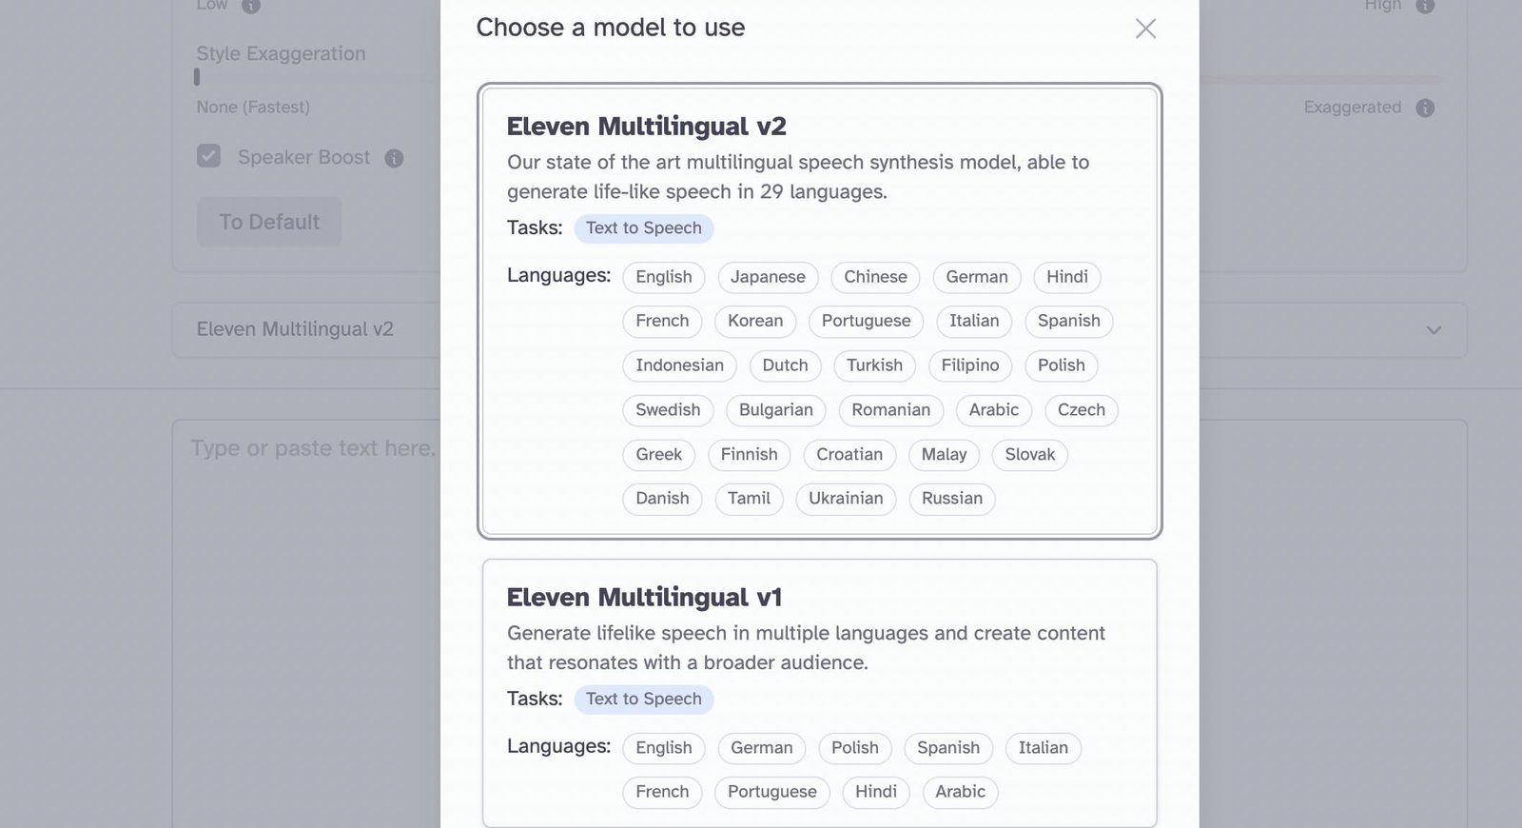Click the Hindi tag in the v2 card

click(x=1067, y=277)
